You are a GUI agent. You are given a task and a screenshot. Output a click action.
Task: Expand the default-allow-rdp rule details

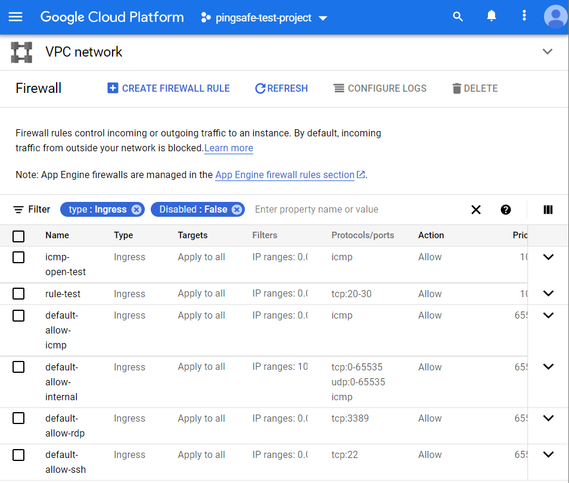point(548,419)
